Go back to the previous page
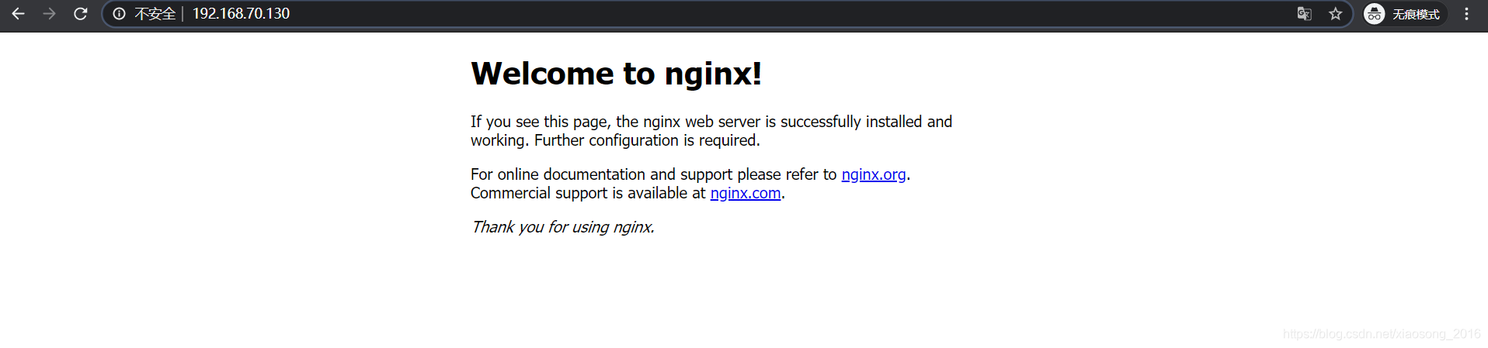This screenshot has width=1488, height=348. 18,14
